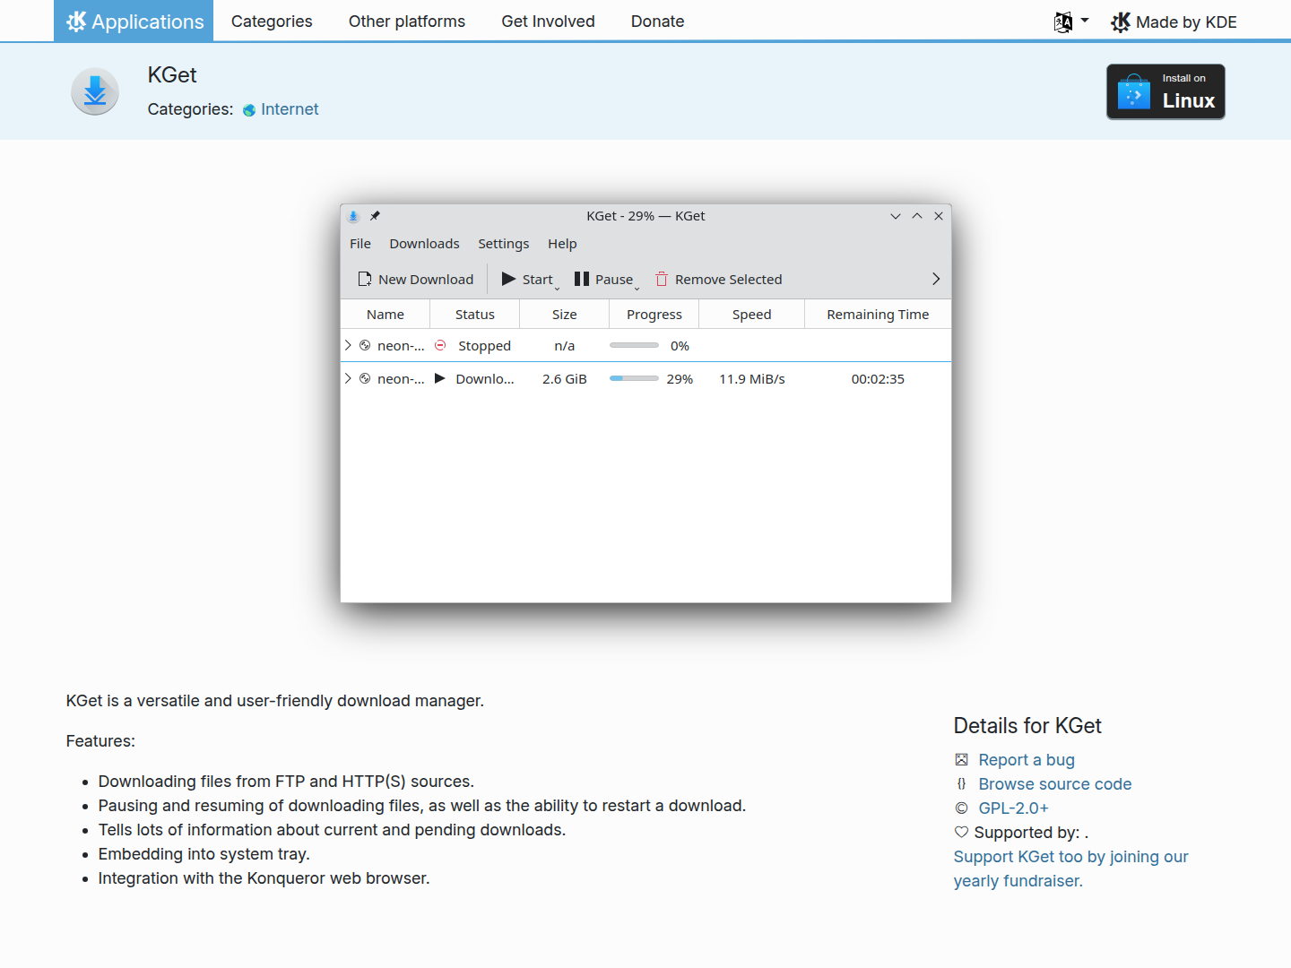Image resolution: width=1291 pixels, height=968 pixels.
Task: Go to the Other platforms page
Action: pos(407,22)
